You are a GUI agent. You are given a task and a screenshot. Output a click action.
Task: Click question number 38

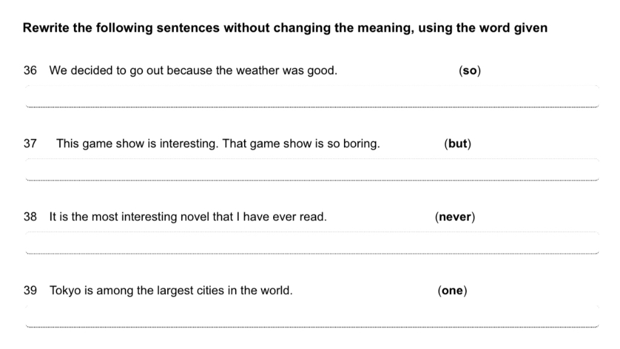(x=30, y=217)
